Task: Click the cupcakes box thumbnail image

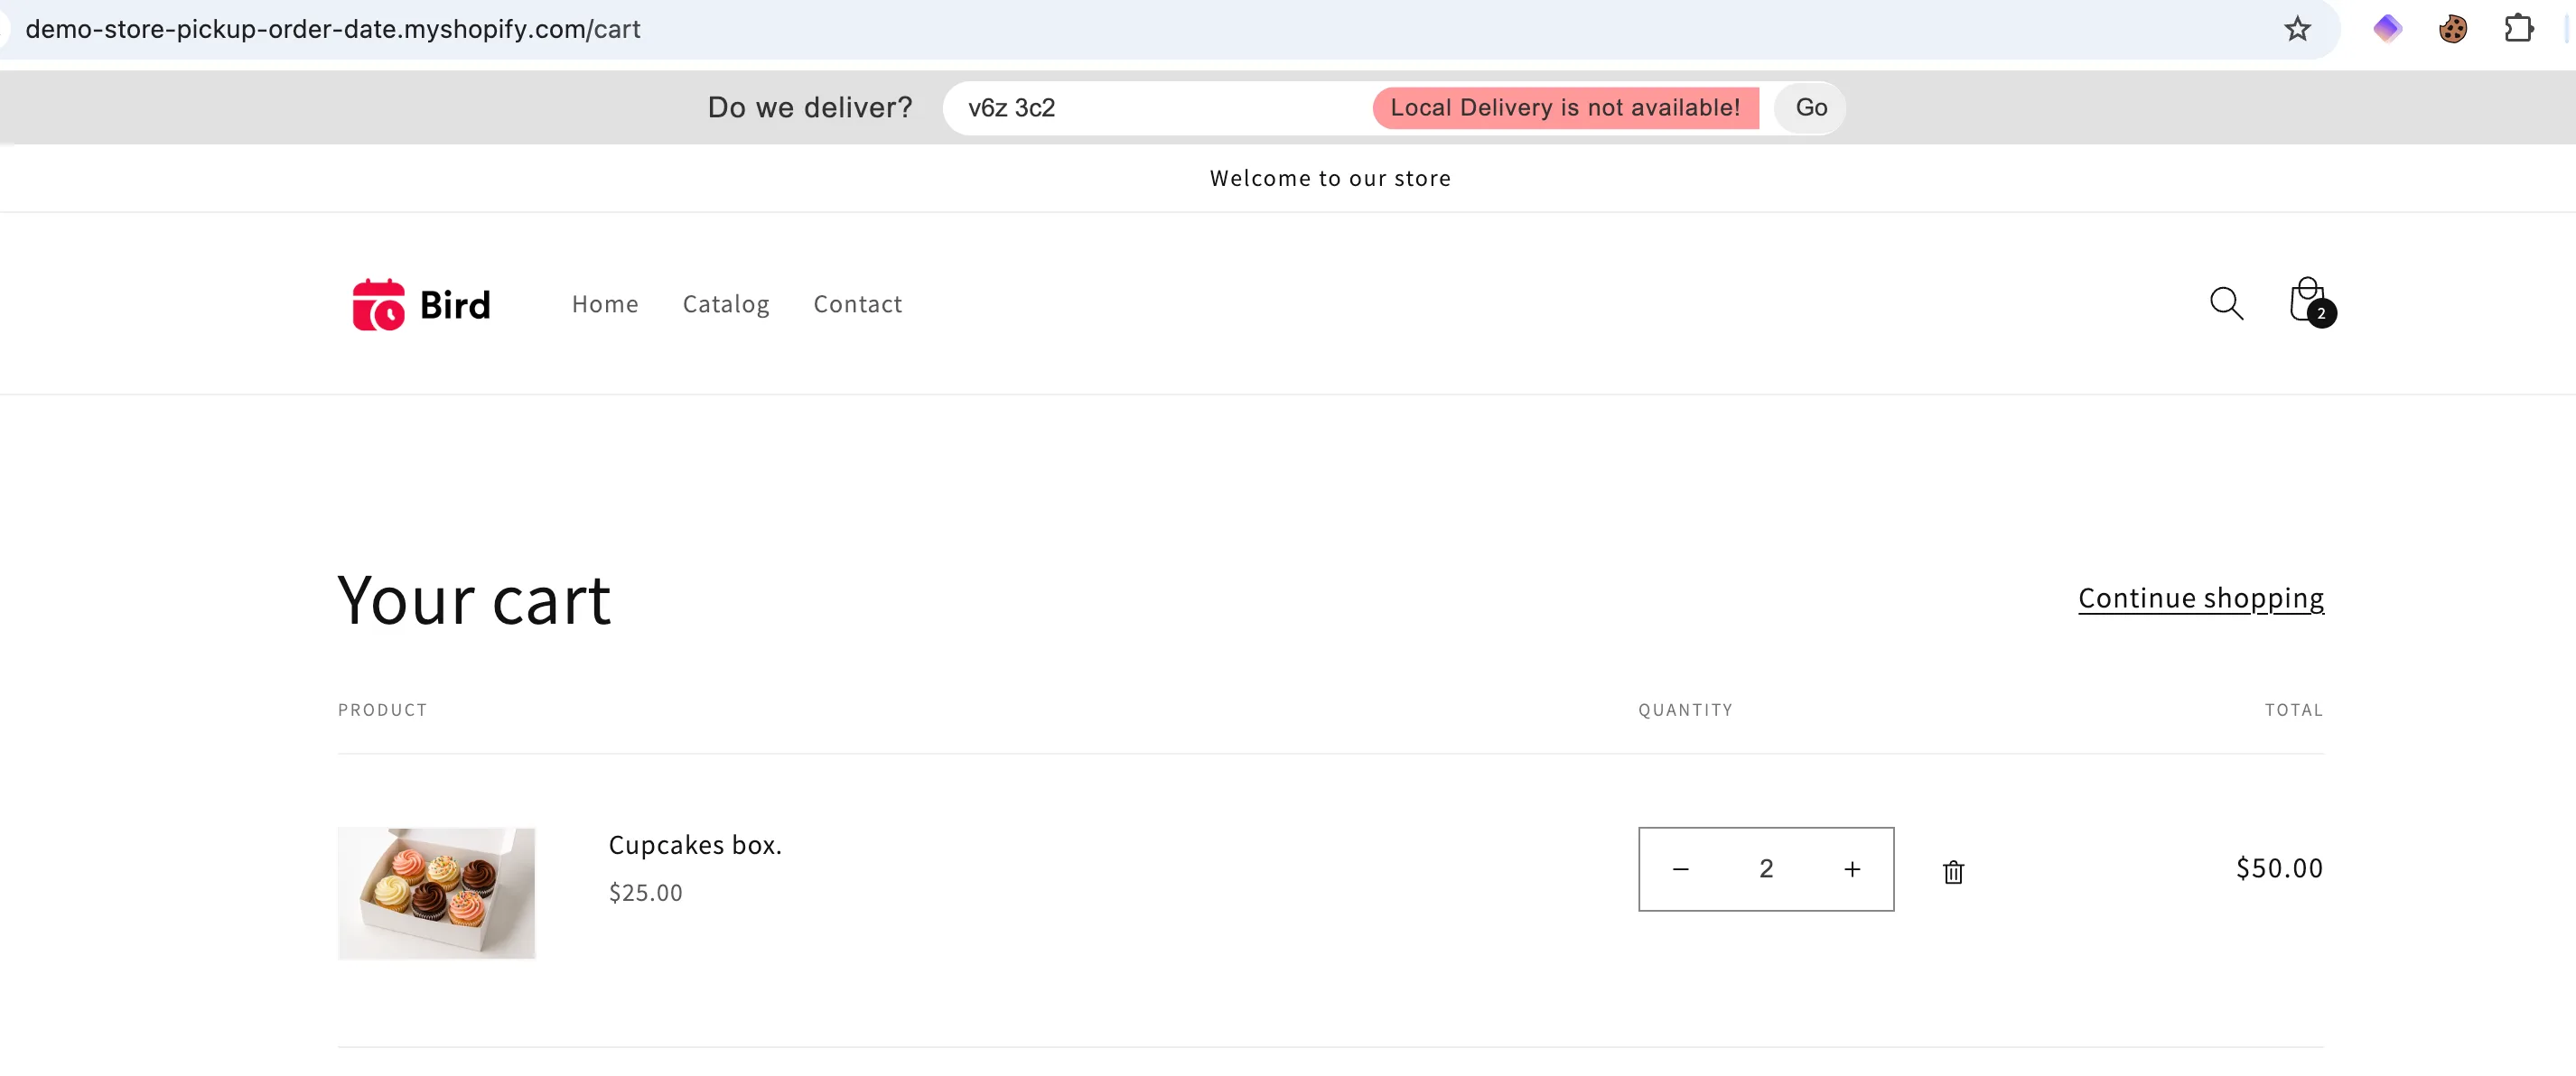Action: (x=436, y=892)
